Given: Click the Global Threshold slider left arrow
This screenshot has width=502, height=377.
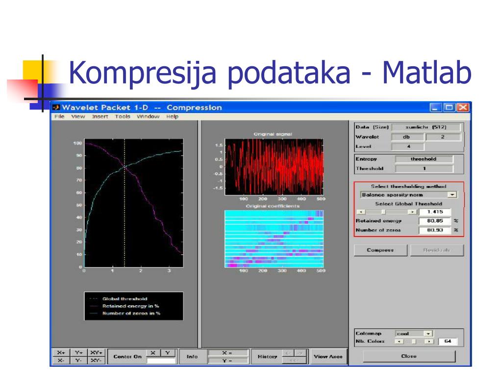Looking at the screenshot, I should tap(361, 212).
